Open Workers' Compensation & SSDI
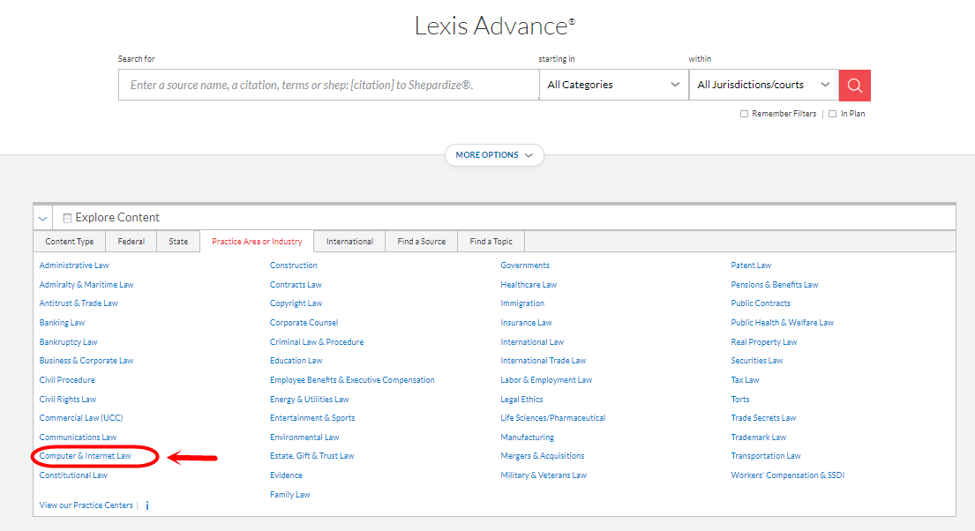This screenshot has height=531, width=975. (x=788, y=475)
